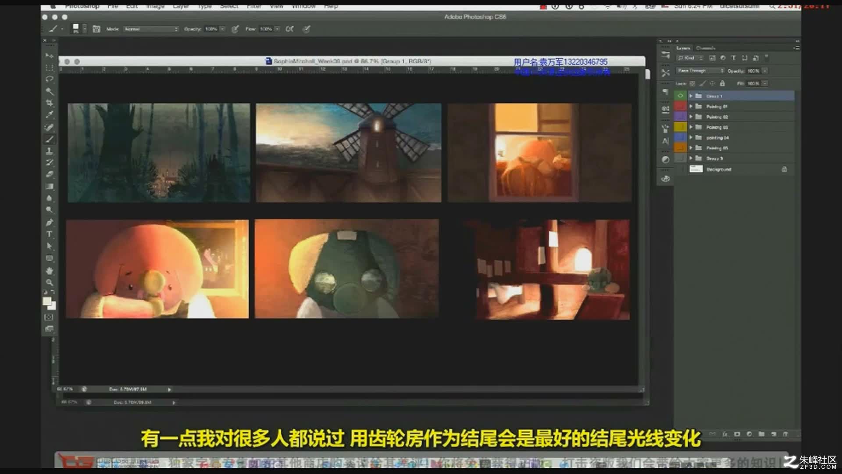Select the painting 04 layer group
842x474 pixels.
735,137
